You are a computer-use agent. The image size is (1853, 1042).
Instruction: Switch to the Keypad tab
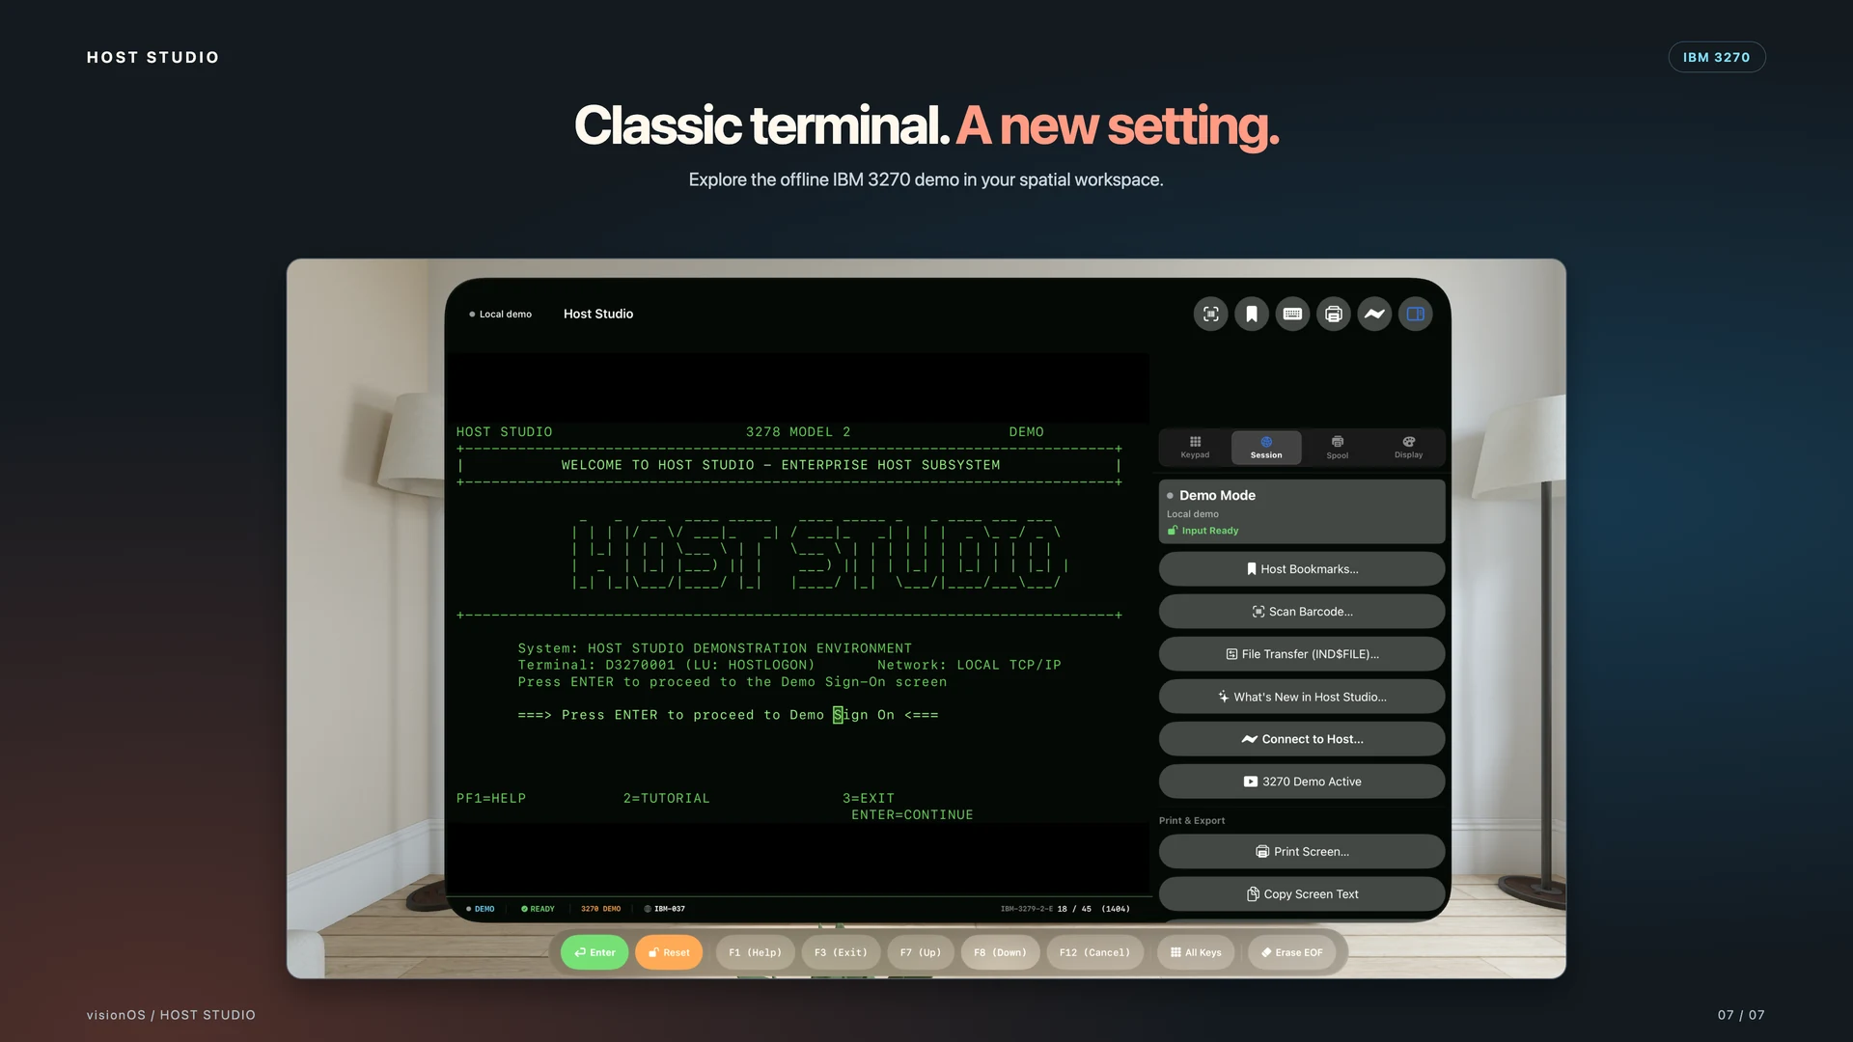1195,448
